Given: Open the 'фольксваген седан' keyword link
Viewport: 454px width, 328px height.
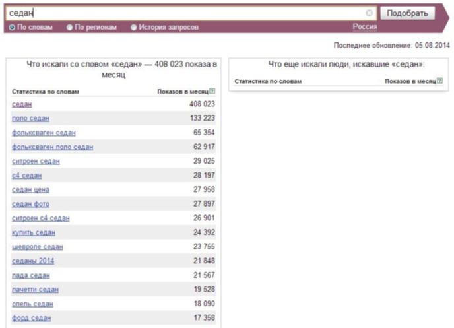Looking at the screenshot, I should tap(44, 133).
